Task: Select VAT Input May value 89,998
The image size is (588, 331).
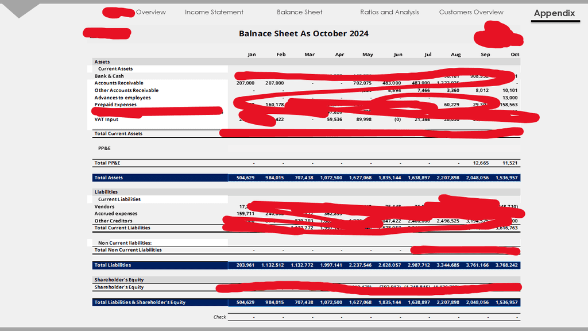Action: tap(363, 120)
